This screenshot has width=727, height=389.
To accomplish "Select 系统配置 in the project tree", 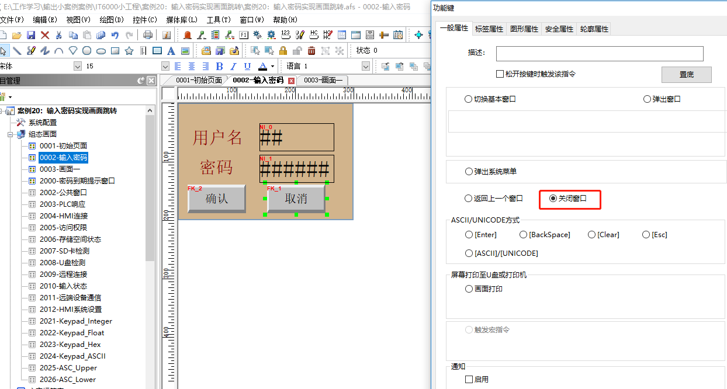I will tap(43, 123).
